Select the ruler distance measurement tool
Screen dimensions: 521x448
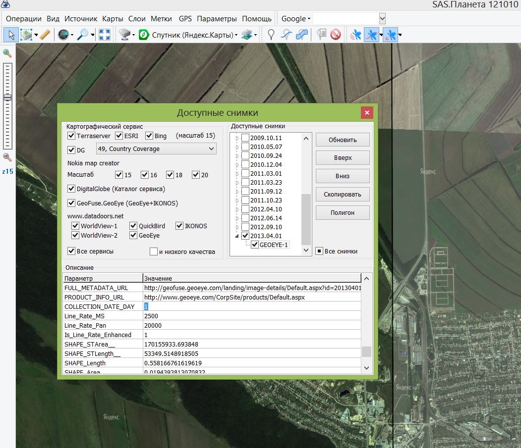45,35
